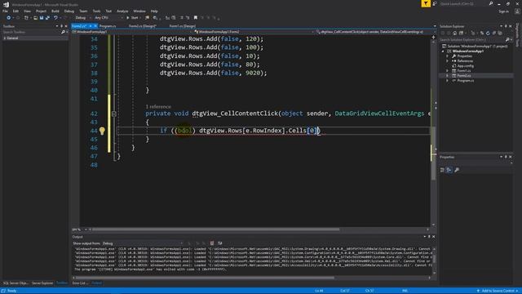Image resolution: width=522 pixels, height=294 pixels.
Task: Click the 1 reference CodeLens link
Action: click(158, 107)
